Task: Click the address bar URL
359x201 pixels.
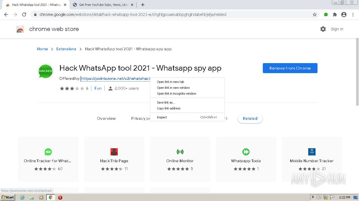Action: (133, 15)
